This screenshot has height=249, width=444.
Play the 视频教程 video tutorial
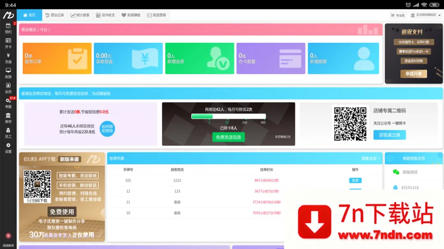pos(8,238)
